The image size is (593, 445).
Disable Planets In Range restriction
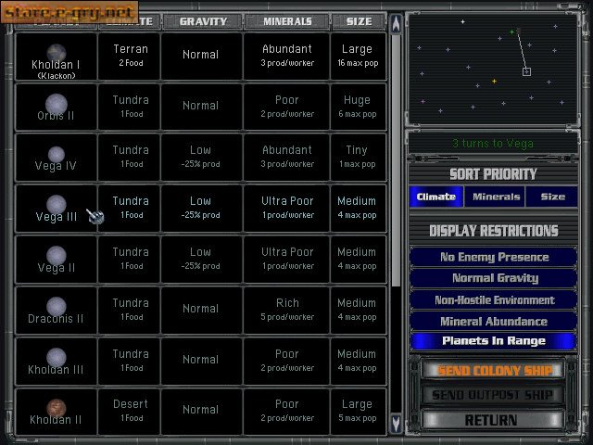pyautogui.click(x=494, y=341)
